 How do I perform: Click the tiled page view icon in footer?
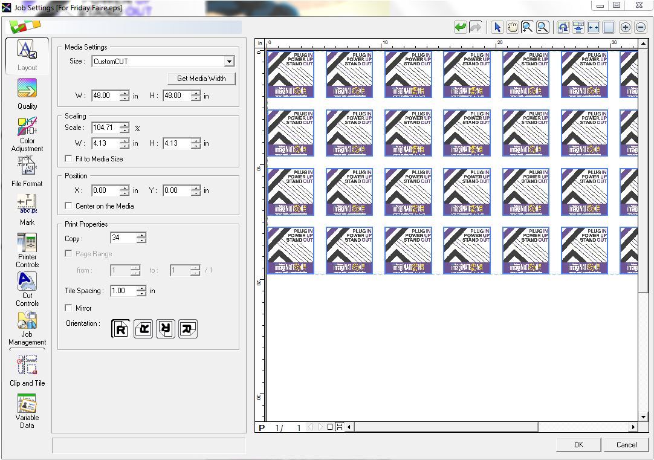[x=340, y=427]
